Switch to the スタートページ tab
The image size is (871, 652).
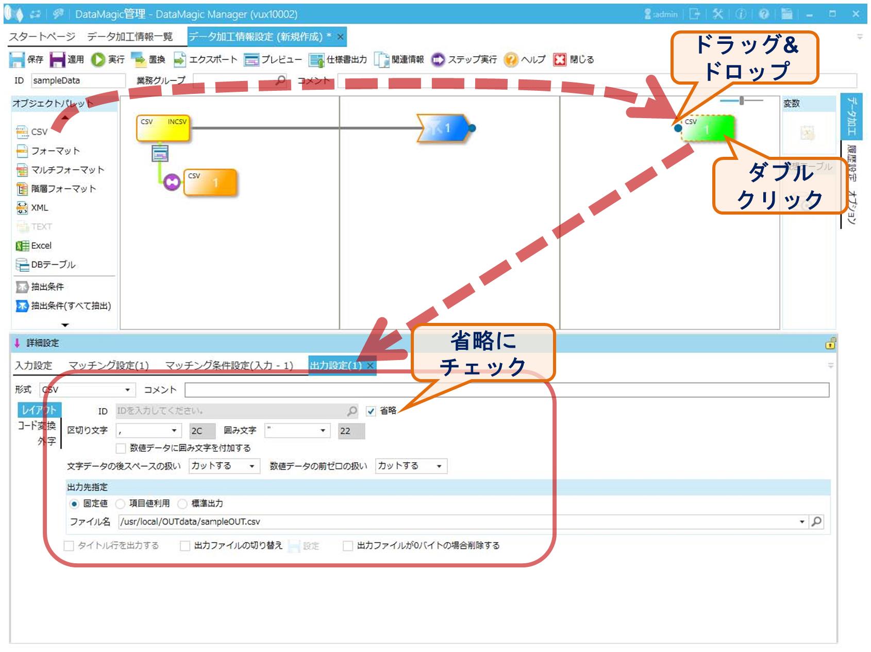click(42, 37)
